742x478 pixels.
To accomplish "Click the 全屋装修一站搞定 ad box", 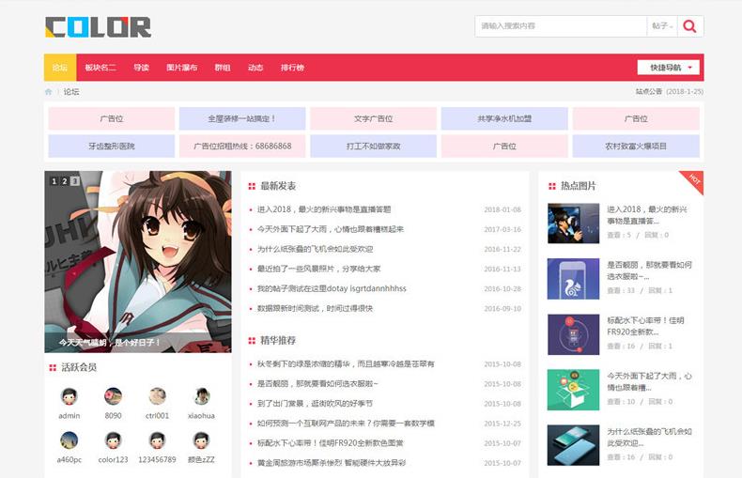I will click(242, 118).
